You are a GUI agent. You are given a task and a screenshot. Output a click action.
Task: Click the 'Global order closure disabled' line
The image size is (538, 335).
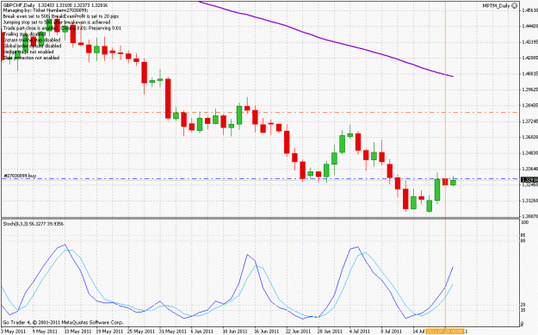coord(32,46)
